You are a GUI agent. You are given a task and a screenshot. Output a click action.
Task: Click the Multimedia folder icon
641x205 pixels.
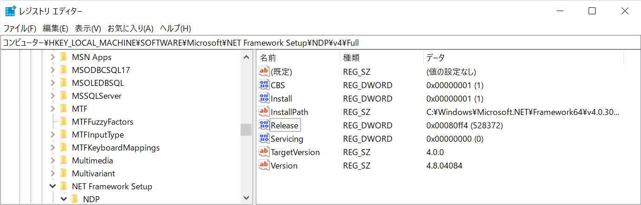tap(64, 161)
